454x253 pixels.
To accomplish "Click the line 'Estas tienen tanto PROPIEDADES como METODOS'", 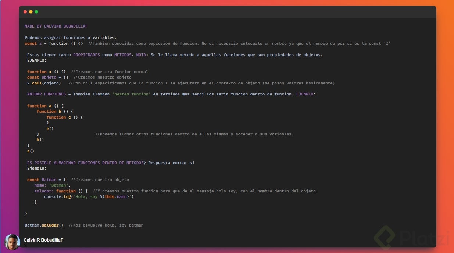I will coord(175,55).
